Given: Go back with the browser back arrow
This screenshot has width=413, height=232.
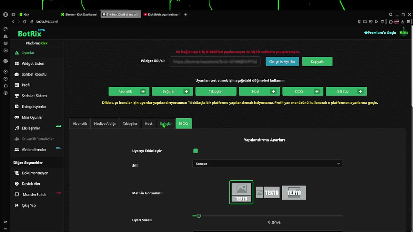Looking at the screenshot, I should point(13,22).
